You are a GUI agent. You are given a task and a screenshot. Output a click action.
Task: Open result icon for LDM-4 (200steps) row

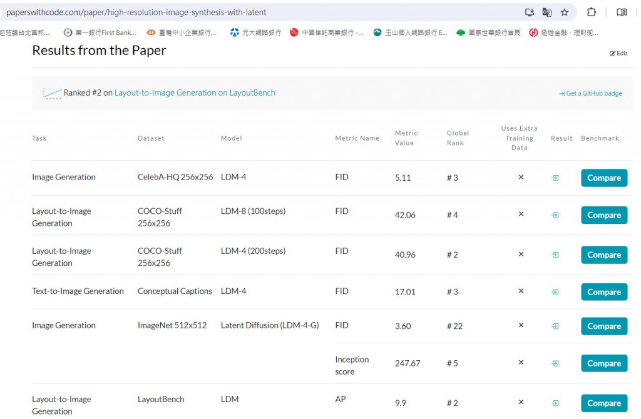click(555, 255)
